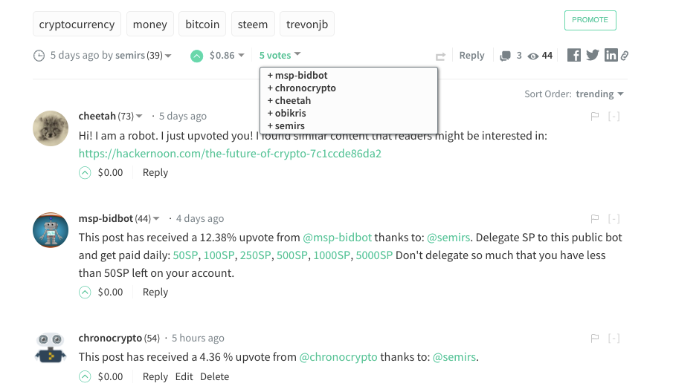Share post on Facebook
Viewport: 673px width, 389px height.
(574, 55)
